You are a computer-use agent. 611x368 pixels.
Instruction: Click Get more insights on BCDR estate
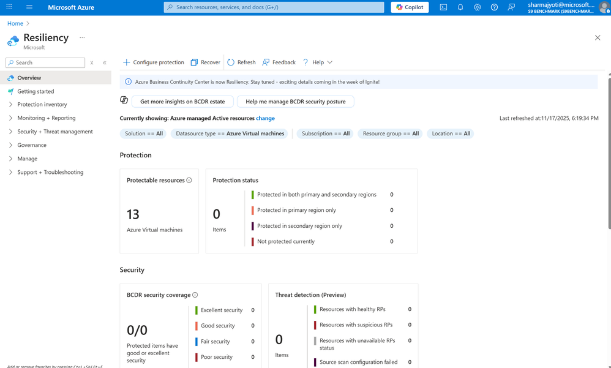pyautogui.click(x=182, y=102)
